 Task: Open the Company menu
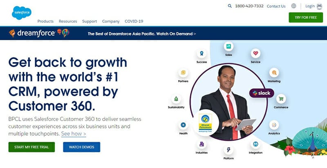click(111, 21)
